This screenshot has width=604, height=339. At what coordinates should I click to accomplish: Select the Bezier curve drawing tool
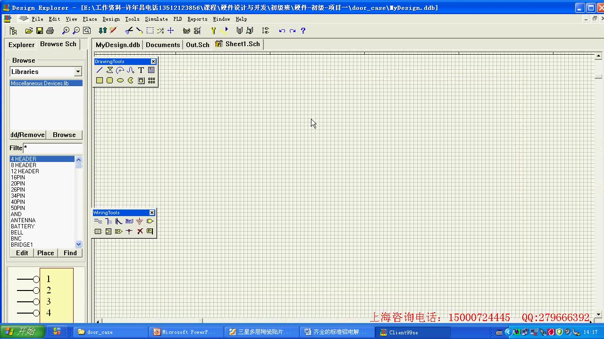[131, 70]
